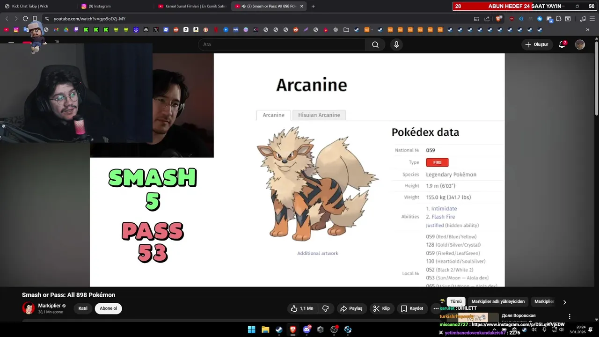Open the browser Extensions puzzle icon
This screenshot has width=599, height=337.
click(x=558, y=19)
